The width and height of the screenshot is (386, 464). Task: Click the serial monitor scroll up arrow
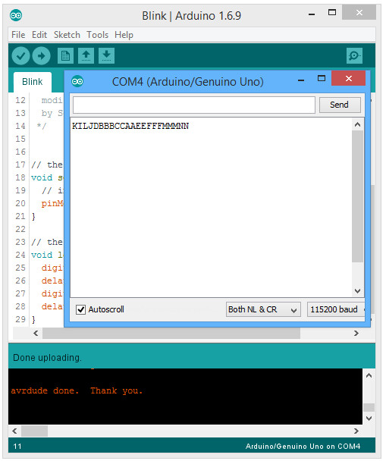(358, 124)
